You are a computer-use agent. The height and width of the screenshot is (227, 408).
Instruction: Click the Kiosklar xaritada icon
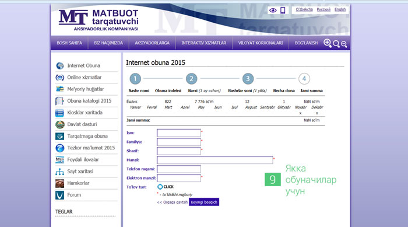click(59, 113)
